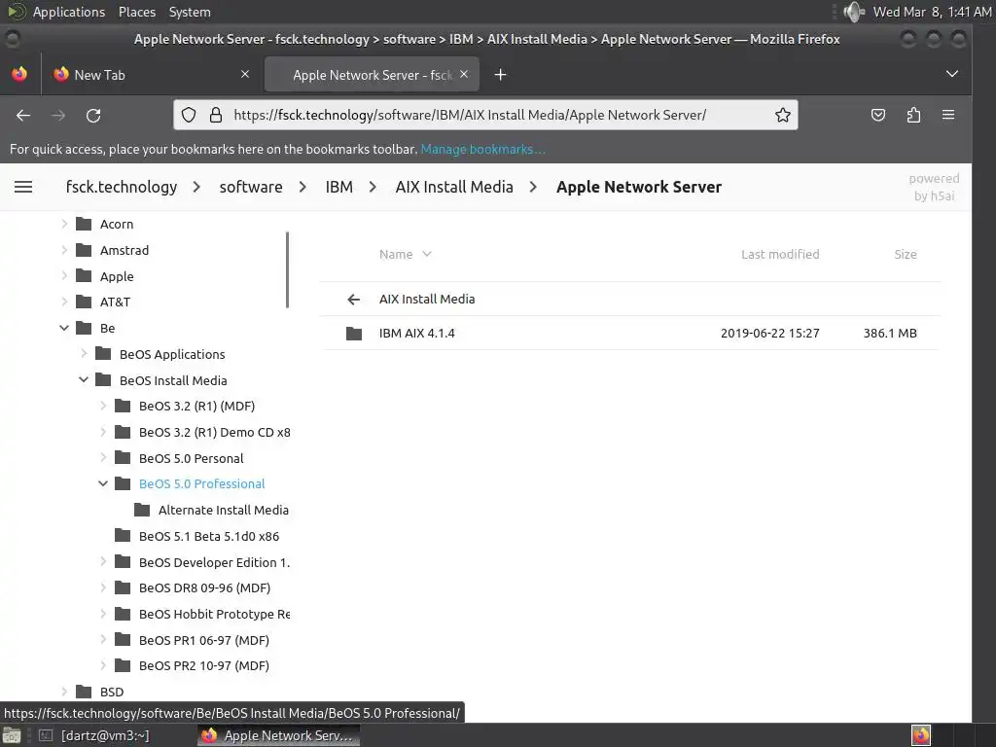Switch to the New Tab tab
The height and width of the screenshot is (747, 996).
click(149, 74)
